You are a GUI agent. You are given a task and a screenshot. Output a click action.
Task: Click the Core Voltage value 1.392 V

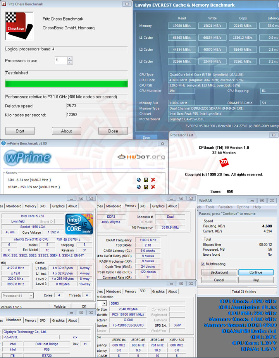(53, 232)
